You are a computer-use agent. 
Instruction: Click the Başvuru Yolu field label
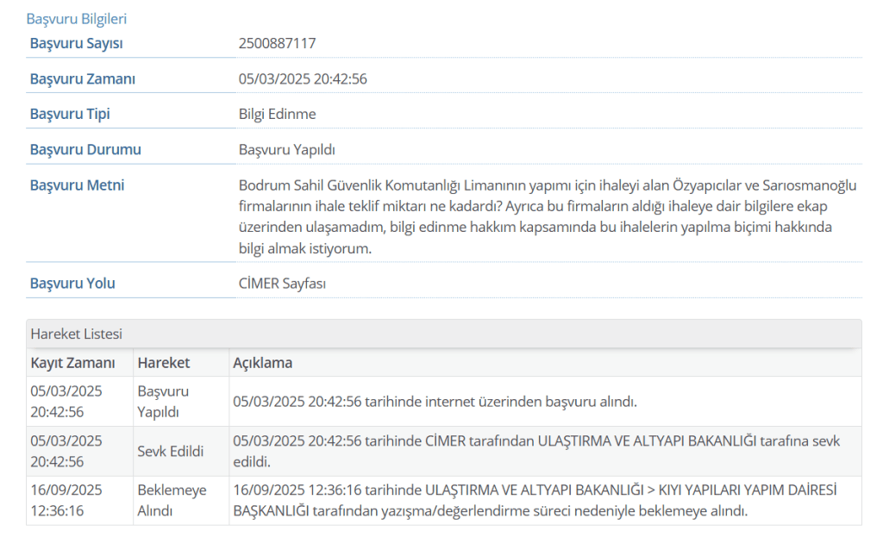(72, 283)
